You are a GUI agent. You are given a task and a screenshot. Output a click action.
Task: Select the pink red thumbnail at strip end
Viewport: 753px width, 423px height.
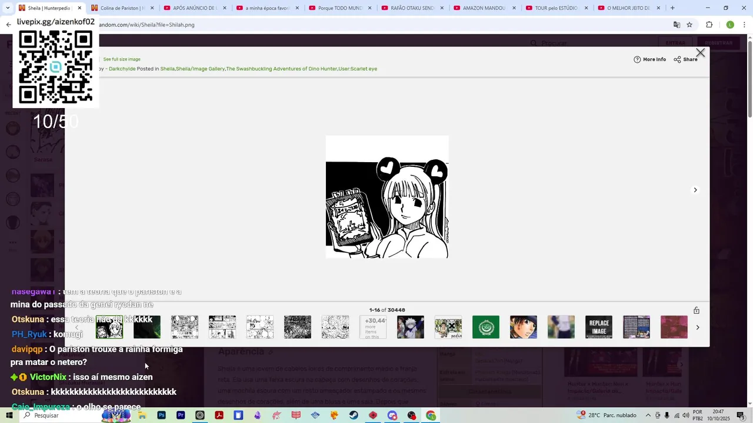[674, 327]
